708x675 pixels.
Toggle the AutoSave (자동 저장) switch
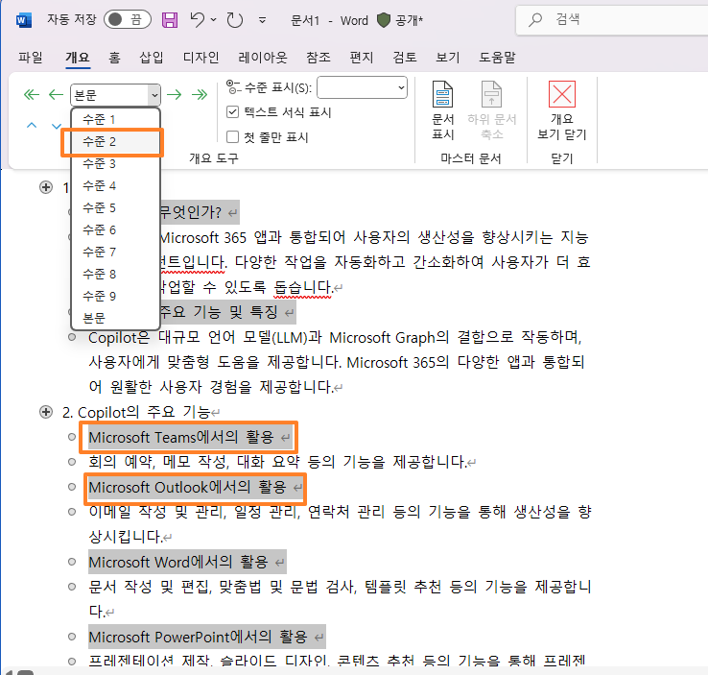[x=127, y=19]
